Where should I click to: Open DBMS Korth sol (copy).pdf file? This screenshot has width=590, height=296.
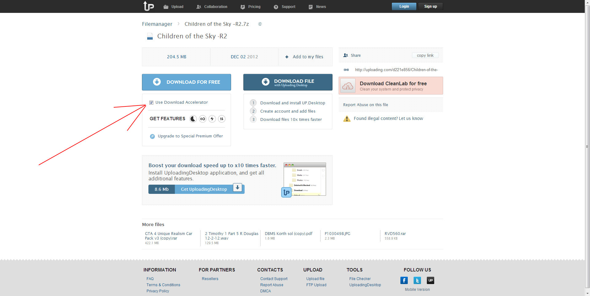tap(289, 234)
